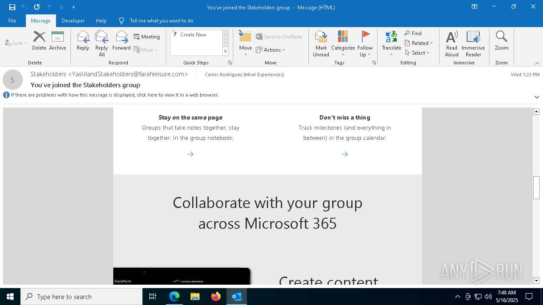Click Reply All button
543x305 pixels.
click(101, 44)
